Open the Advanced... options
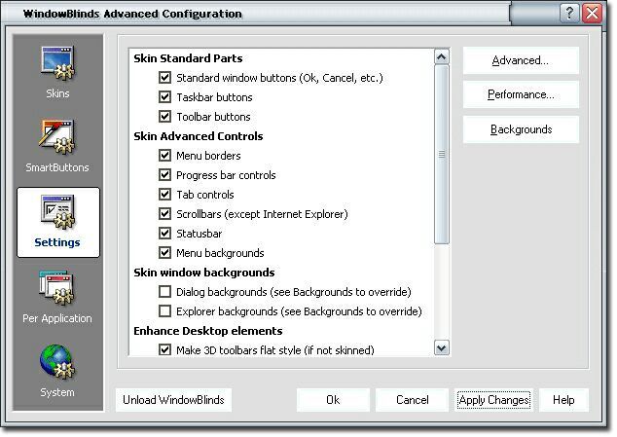Image resolution: width=617 pixels, height=437 pixels. tap(520, 60)
